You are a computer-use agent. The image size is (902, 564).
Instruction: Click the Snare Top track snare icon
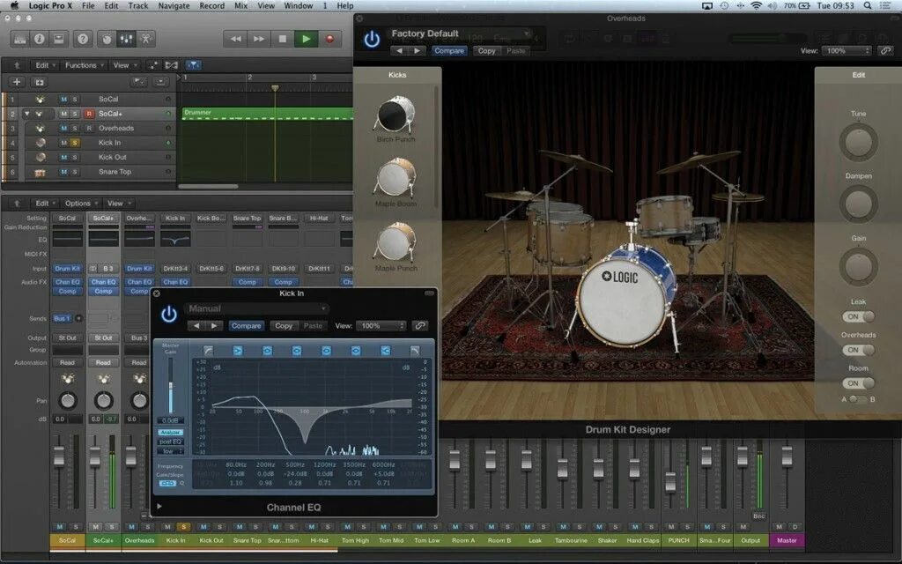(x=40, y=172)
